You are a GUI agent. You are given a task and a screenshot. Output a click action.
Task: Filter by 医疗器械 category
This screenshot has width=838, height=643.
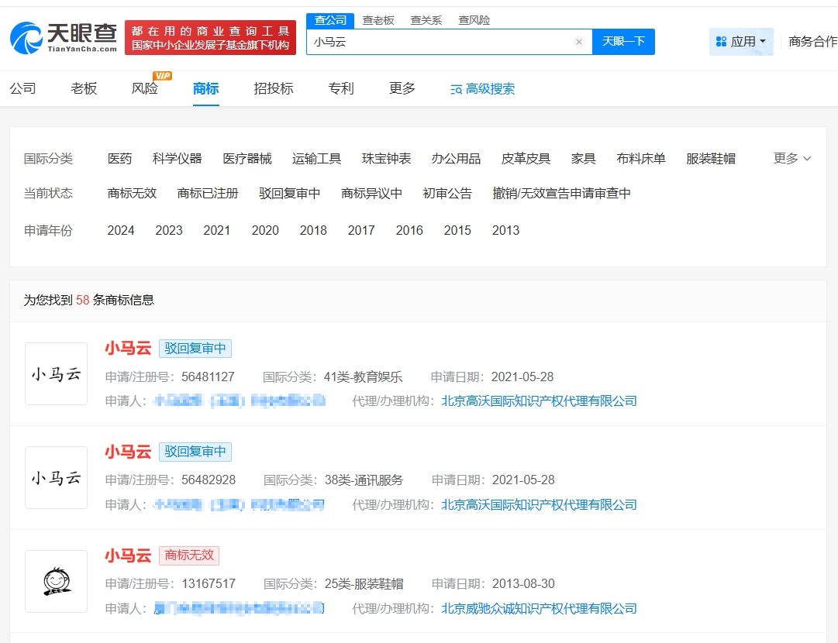(x=247, y=159)
